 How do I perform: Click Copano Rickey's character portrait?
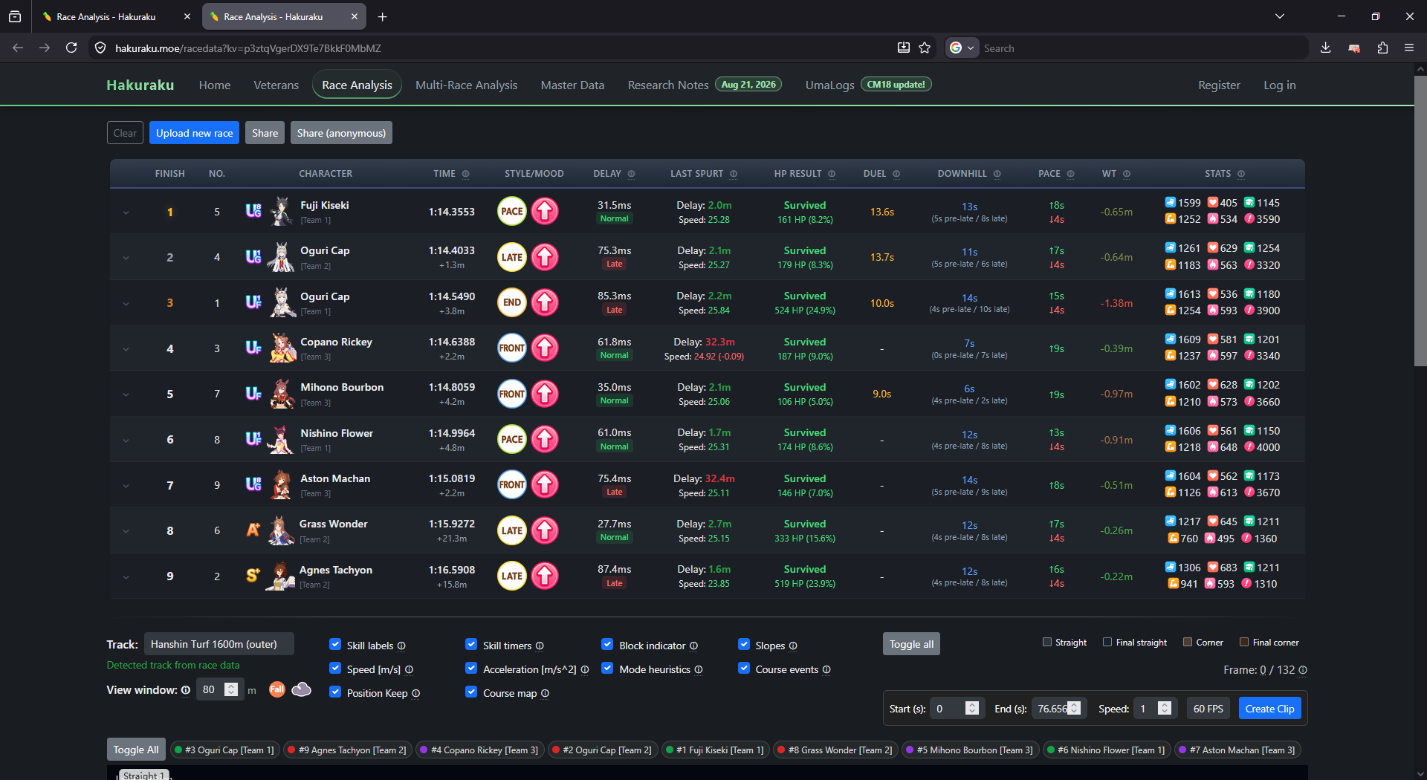(x=282, y=348)
